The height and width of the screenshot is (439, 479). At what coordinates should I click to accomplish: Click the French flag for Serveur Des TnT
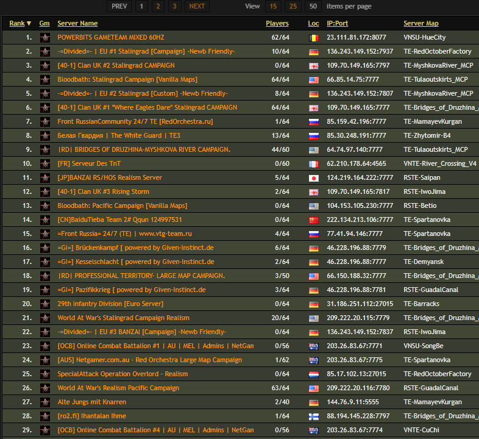point(313,164)
